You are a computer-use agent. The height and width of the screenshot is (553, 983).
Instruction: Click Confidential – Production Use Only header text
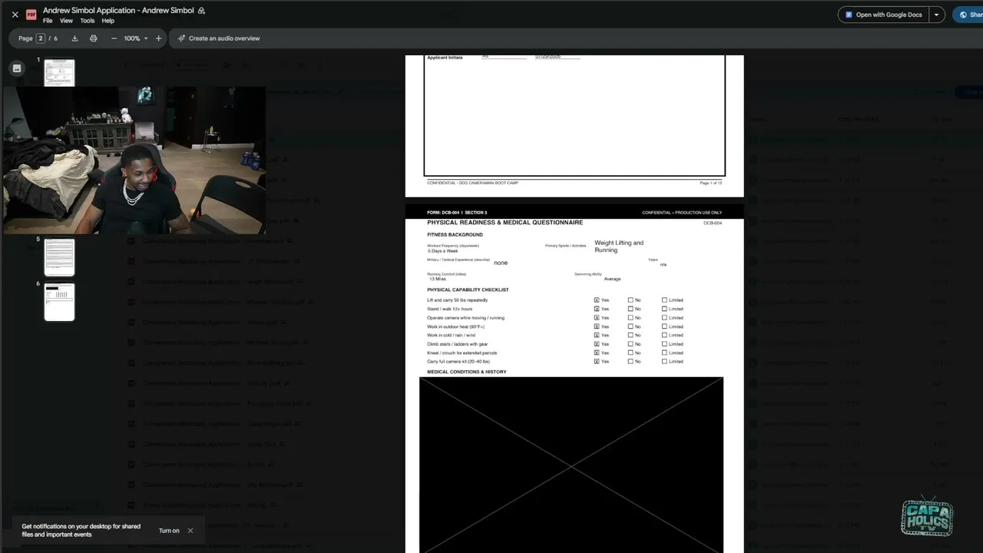click(682, 213)
